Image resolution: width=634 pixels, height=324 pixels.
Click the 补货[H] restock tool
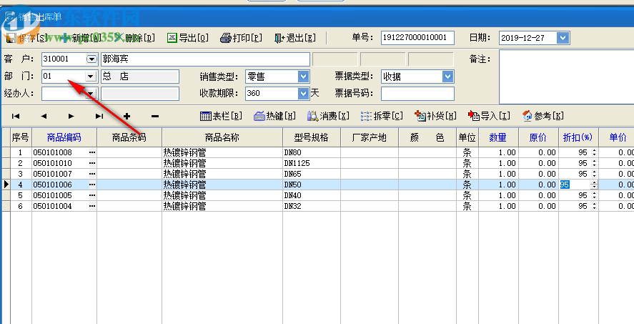pos(436,116)
